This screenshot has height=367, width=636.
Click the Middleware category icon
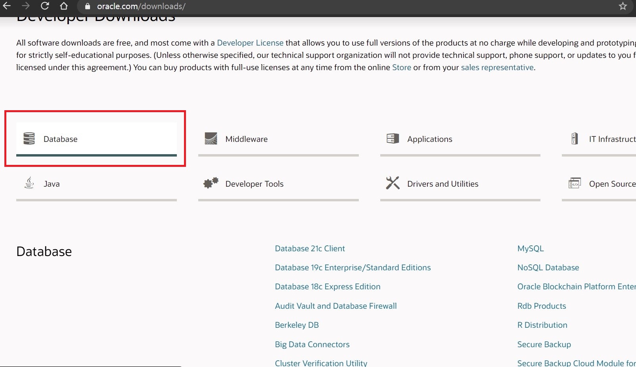(211, 139)
